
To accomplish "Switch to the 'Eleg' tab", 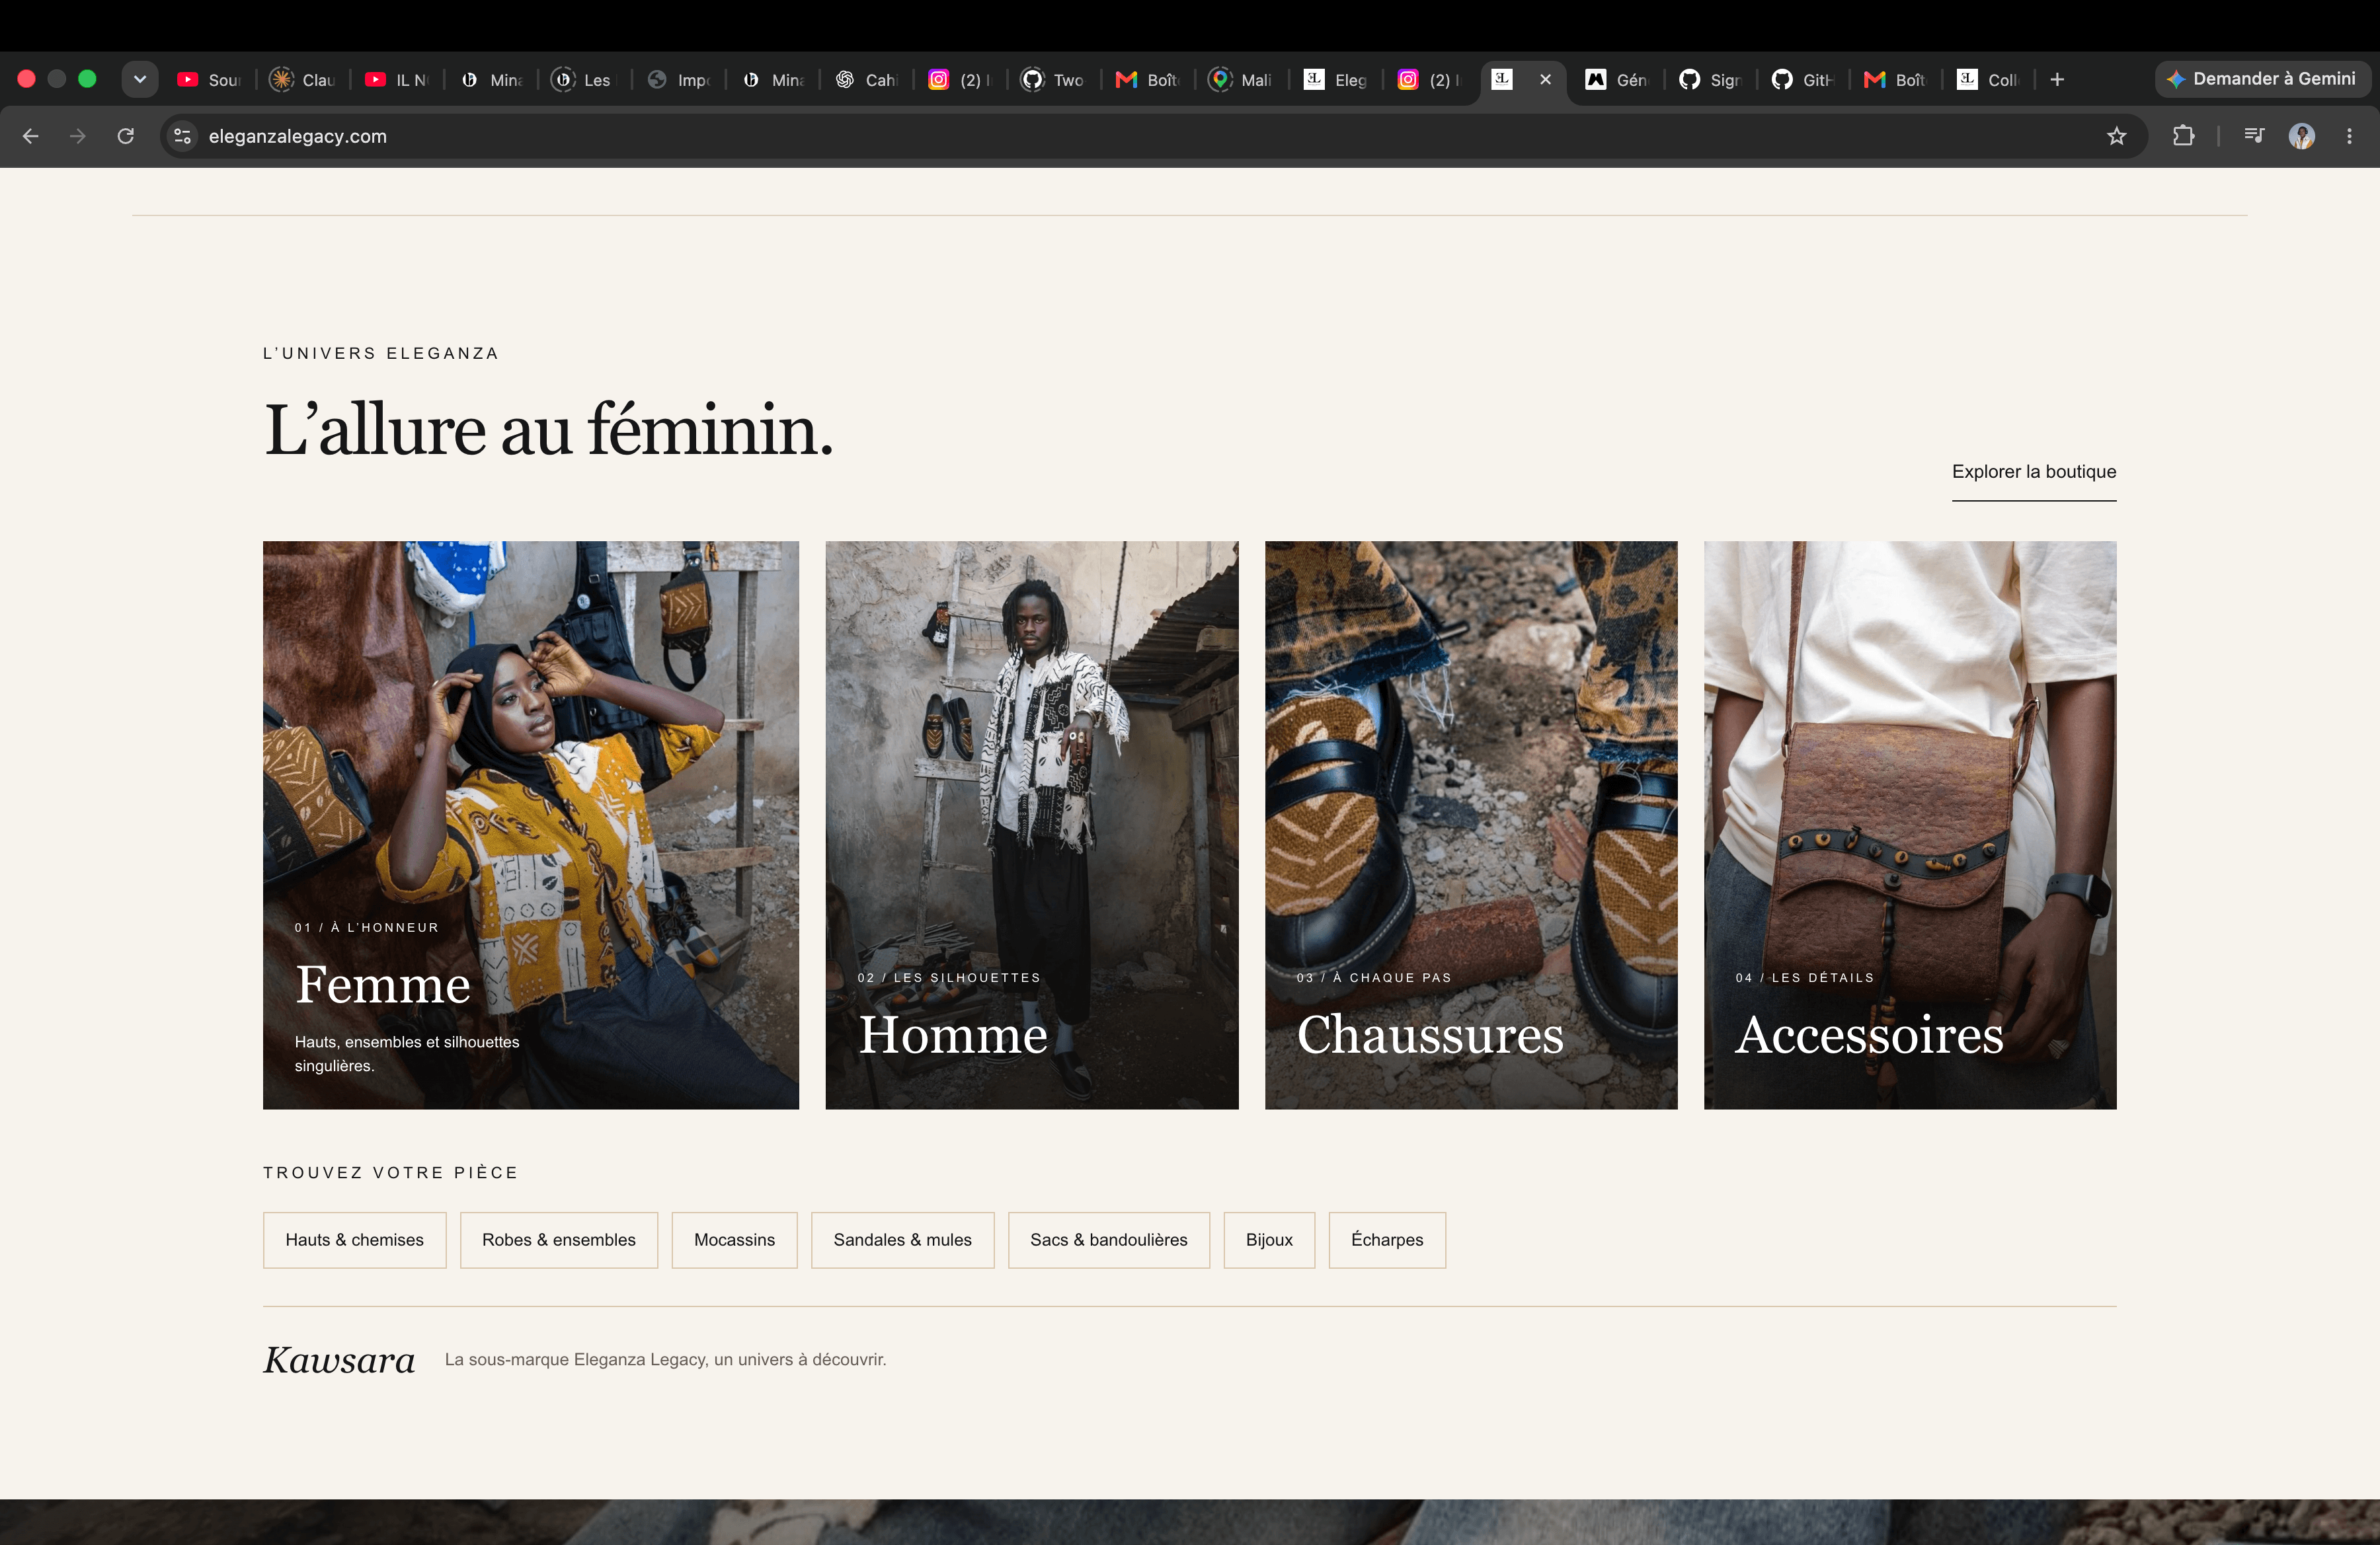I will [1335, 80].
